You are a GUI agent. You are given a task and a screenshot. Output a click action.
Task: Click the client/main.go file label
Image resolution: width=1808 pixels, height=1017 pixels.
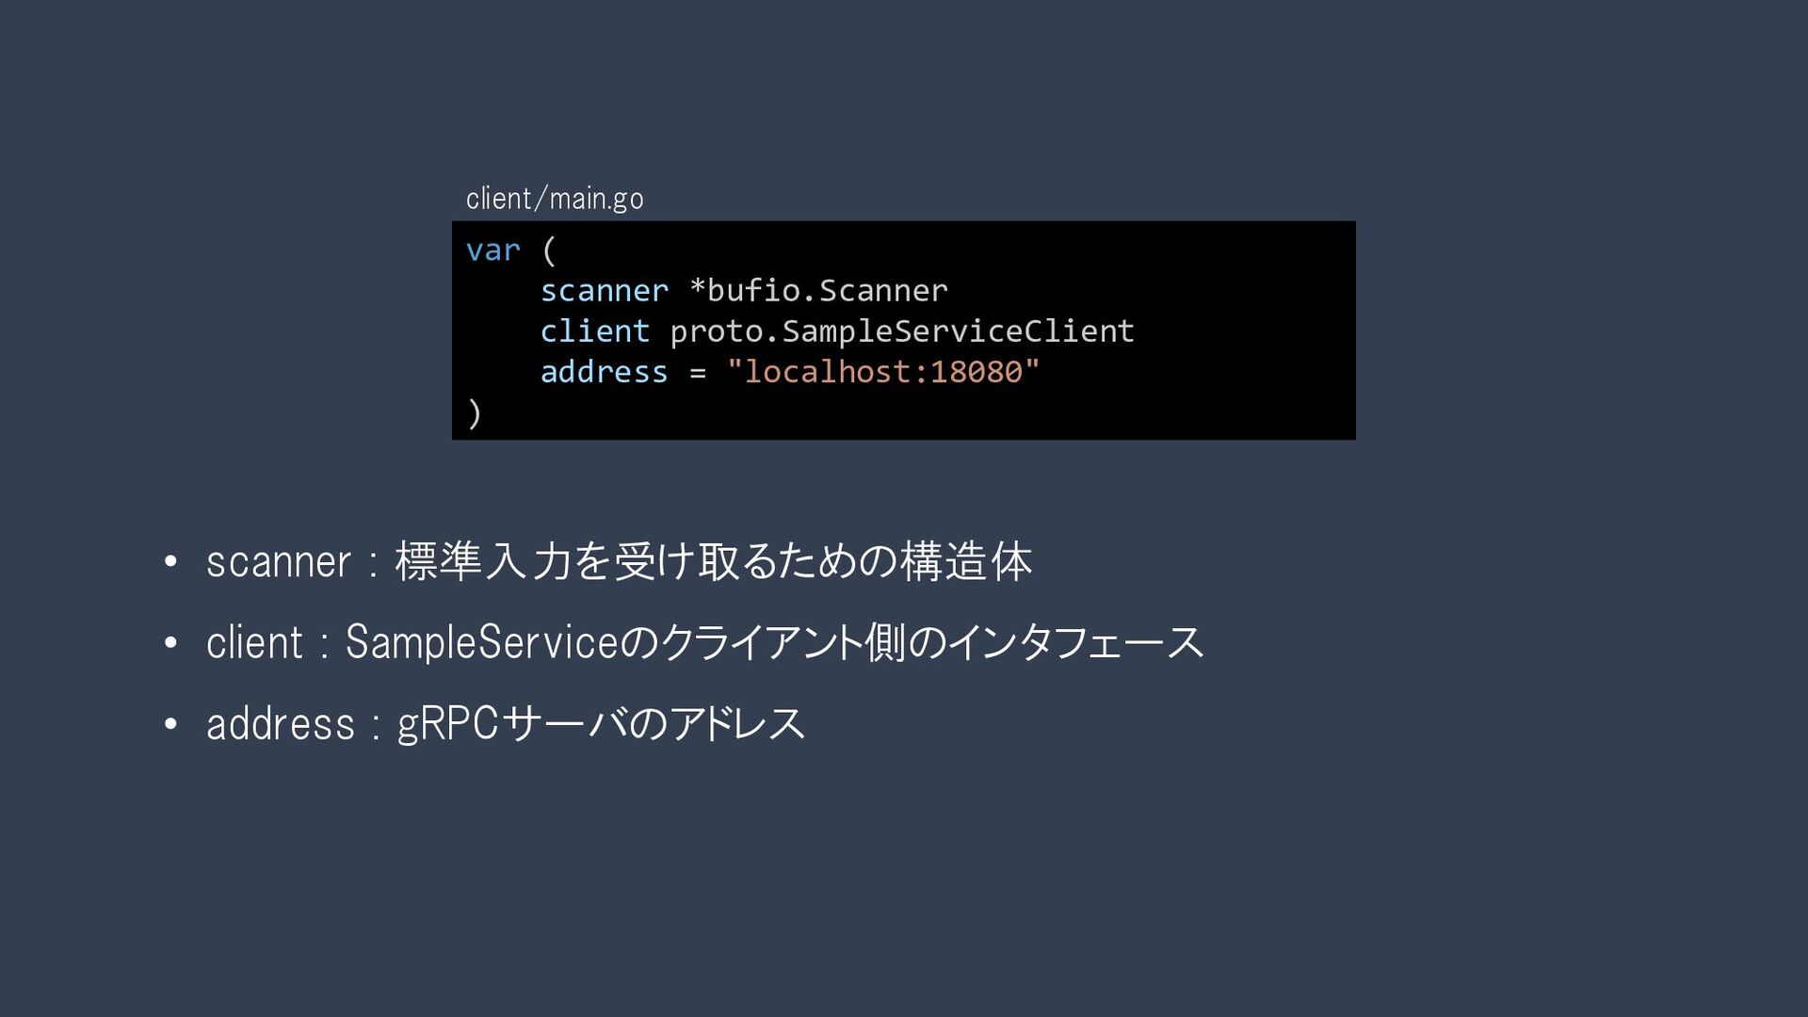coord(555,199)
